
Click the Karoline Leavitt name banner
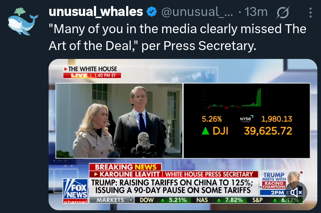pos(174,174)
